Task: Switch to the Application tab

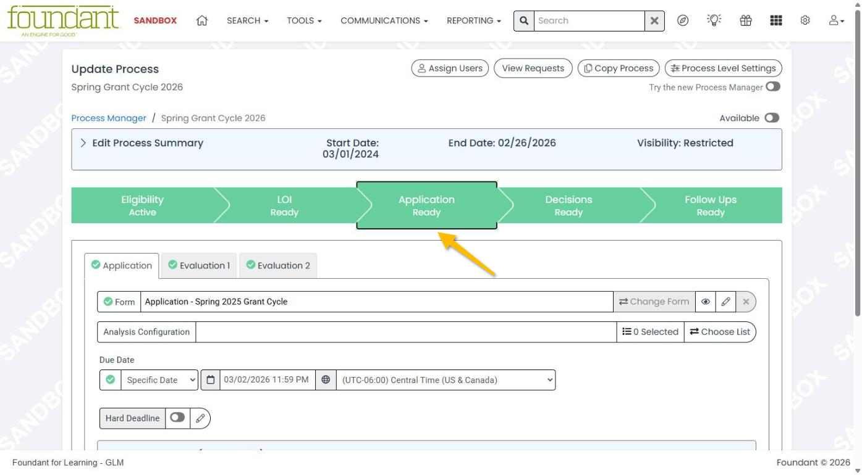Action: click(122, 265)
